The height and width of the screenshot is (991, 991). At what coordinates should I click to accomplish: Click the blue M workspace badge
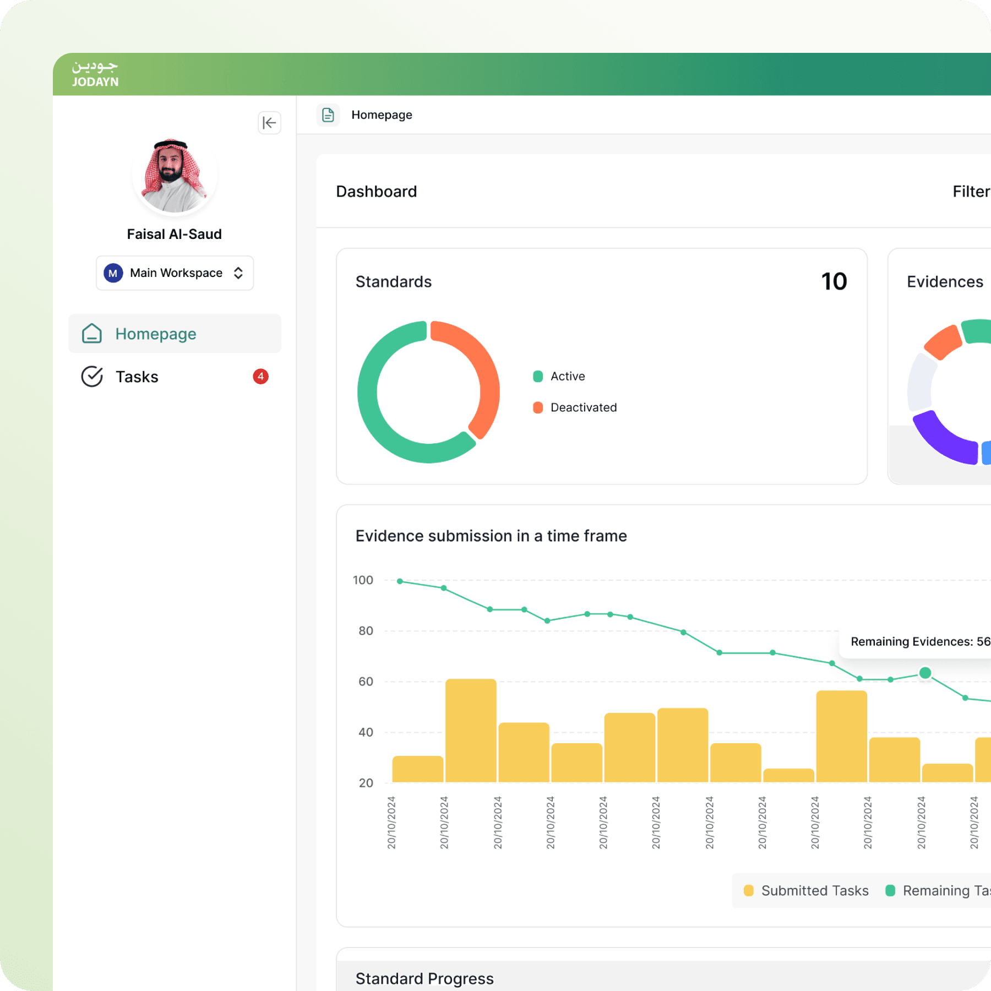[x=112, y=273]
